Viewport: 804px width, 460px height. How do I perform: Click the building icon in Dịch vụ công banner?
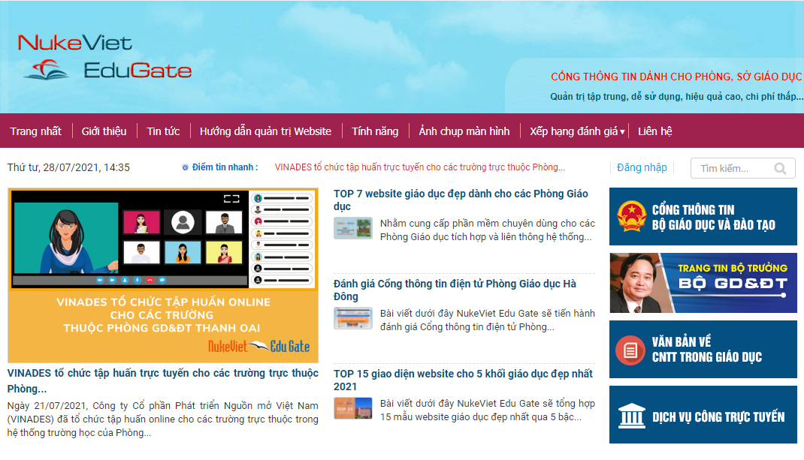(x=631, y=416)
